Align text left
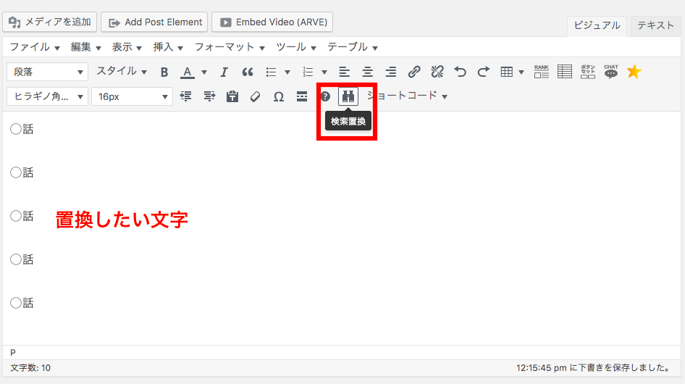The width and height of the screenshot is (685, 384). 344,72
